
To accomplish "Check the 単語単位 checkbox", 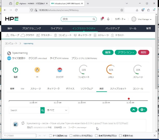I will click(x=120, y=136).
